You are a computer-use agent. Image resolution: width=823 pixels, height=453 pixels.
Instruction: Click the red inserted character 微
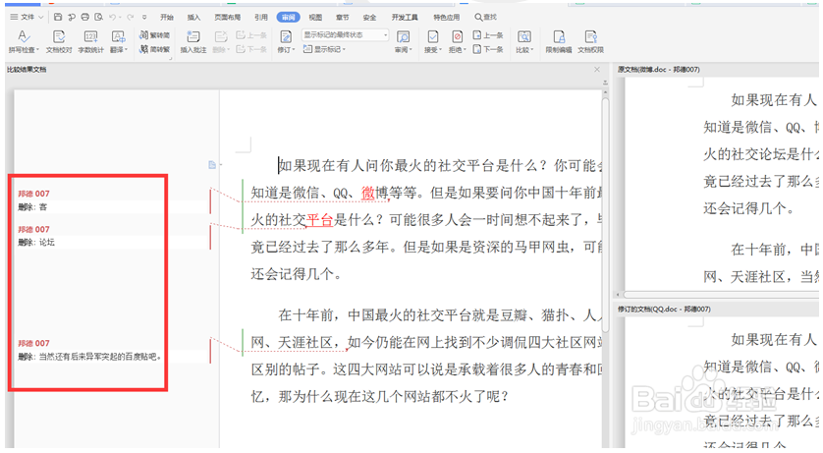368,193
